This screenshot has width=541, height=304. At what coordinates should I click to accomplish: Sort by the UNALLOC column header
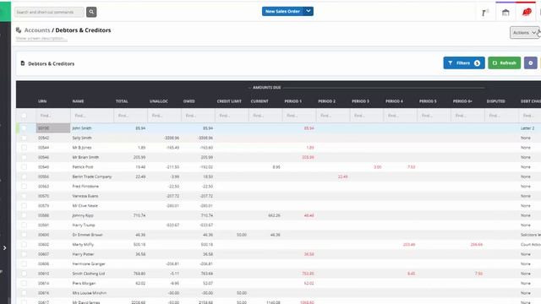pyautogui.click(x=159, y=101)
